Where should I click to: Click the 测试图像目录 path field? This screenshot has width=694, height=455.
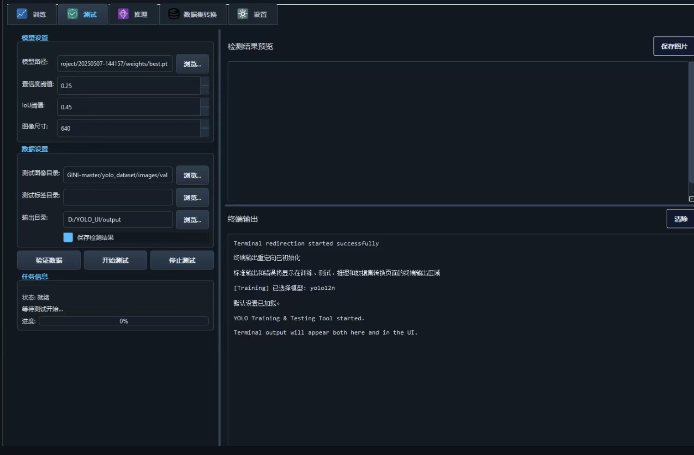click(x=118, y=175)
